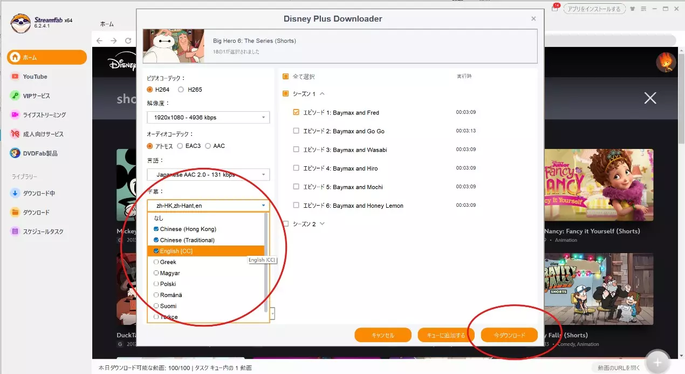Check エピソード 6: Baymax and Honey Lemon
Screen dimensions: 685x374
tap(296, 206)
